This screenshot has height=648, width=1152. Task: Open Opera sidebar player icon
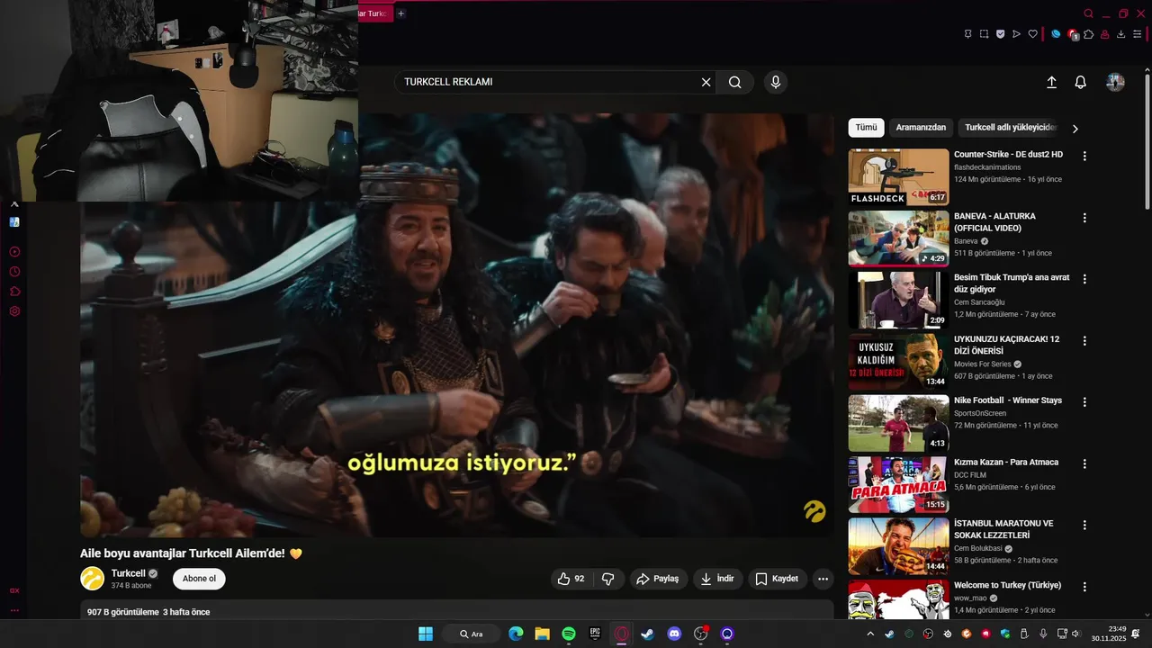14,252
